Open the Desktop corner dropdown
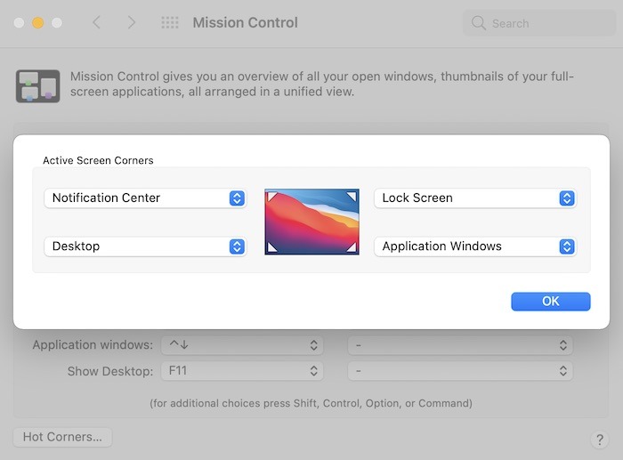Viewport: 623px width, 460px height. [145, 246]
